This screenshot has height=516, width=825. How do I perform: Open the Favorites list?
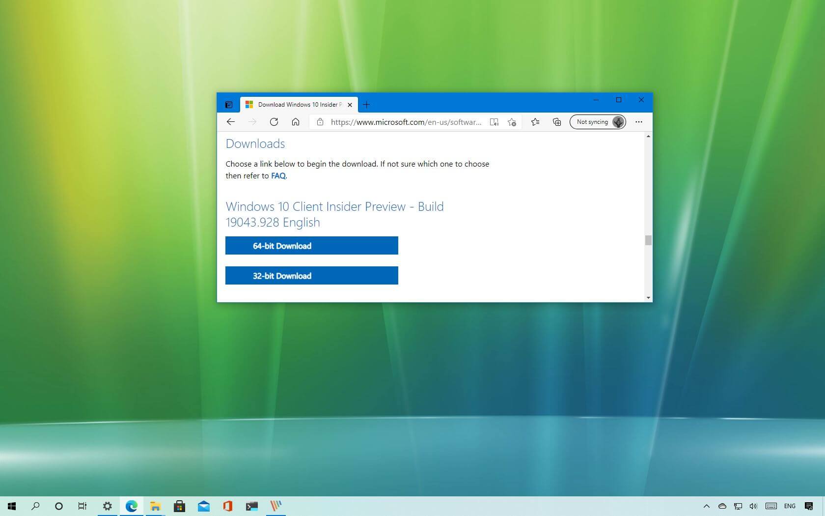tap(535, 122)
